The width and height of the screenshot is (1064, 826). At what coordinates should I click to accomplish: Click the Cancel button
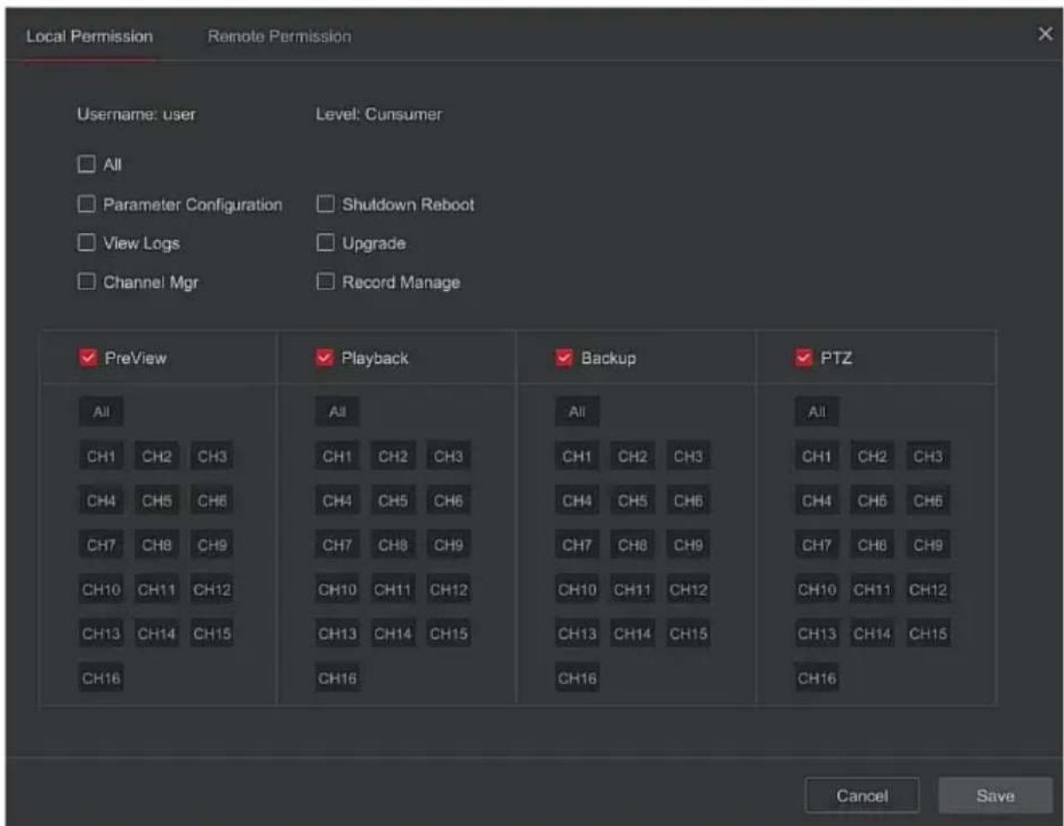tap(862, 795)
